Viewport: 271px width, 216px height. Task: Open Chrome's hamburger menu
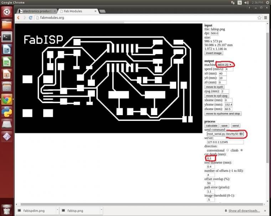[266, 17]
